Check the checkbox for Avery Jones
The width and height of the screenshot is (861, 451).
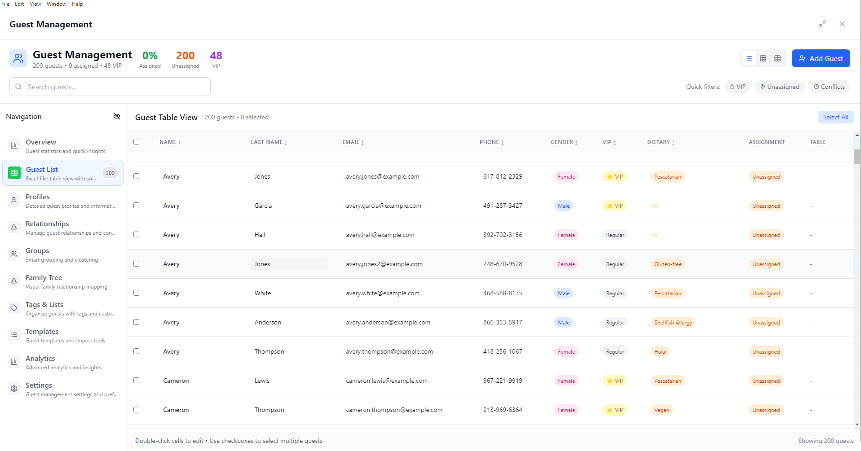137,176
